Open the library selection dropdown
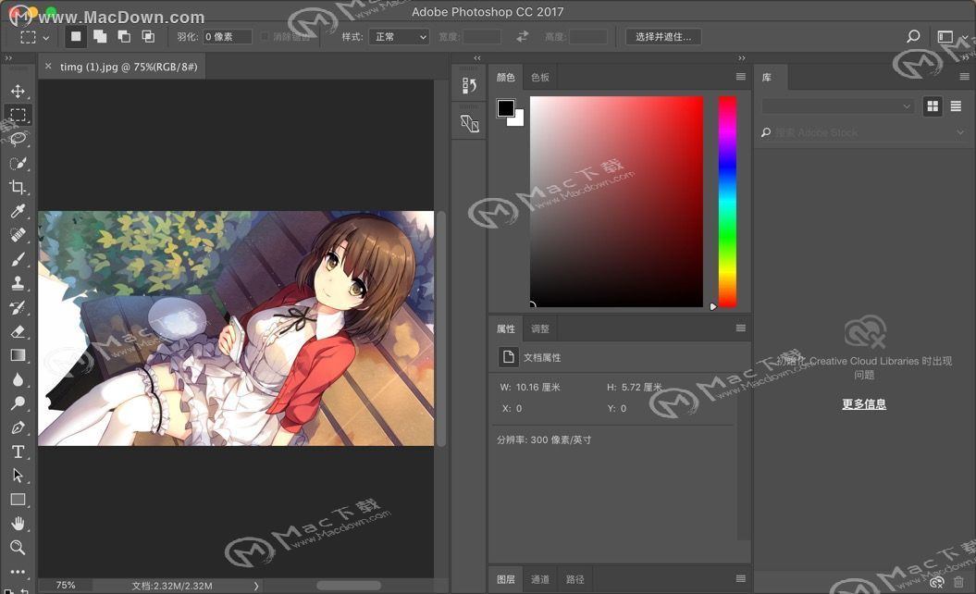 (837, 106)
